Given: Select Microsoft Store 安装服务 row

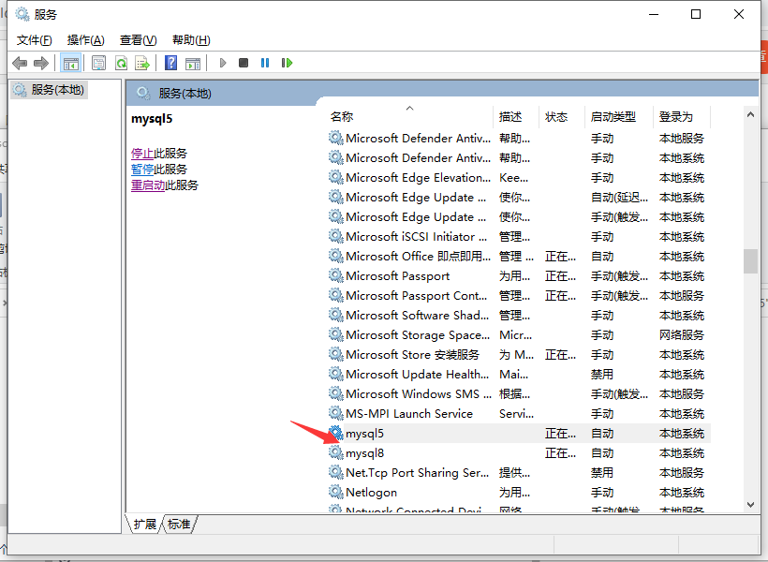Looking at the screenshot, I should tap(518, 354).
